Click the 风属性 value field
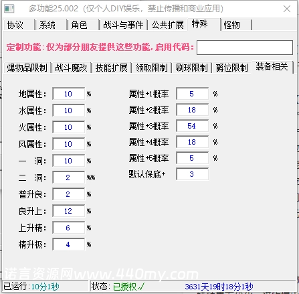 coord(68,144)
